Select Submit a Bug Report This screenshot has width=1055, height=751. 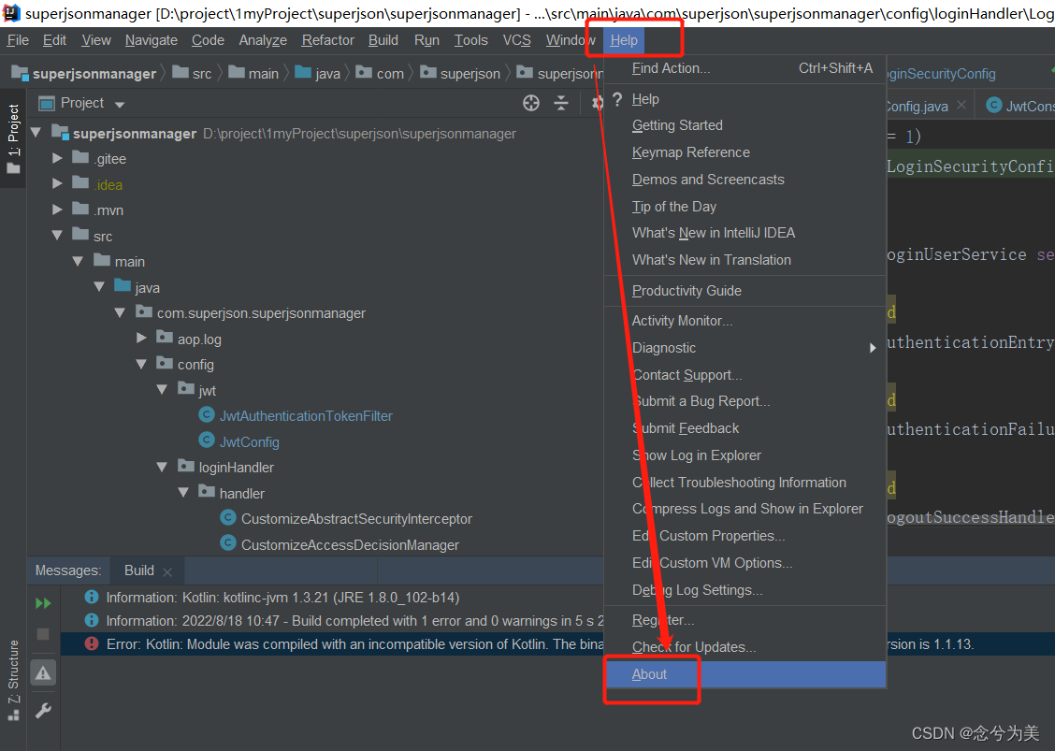(x=744, y=402)
